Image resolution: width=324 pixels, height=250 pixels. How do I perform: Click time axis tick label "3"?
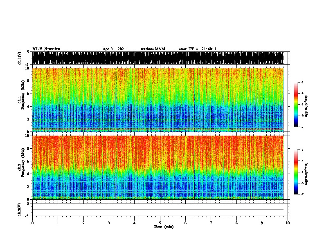pos(109,223)
